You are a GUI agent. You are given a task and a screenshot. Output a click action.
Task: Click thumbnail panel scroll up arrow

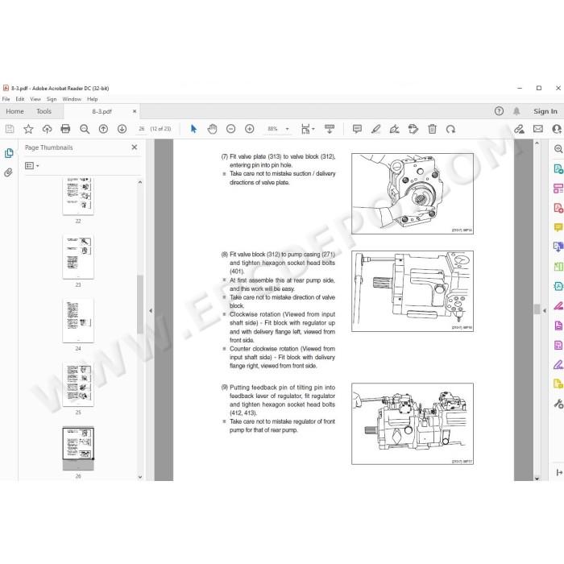click(140, 182)
